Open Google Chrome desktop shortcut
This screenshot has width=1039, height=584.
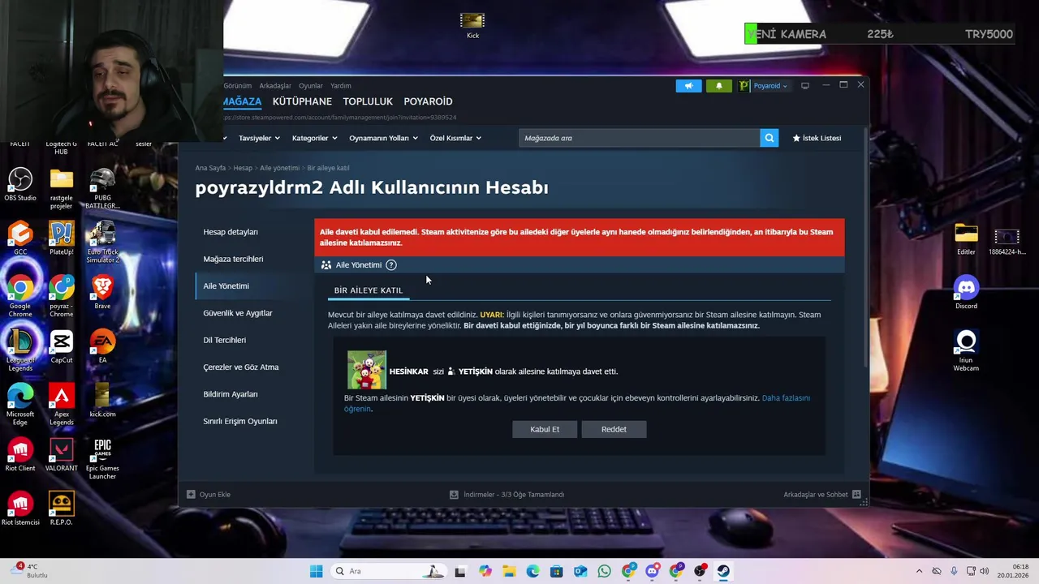point(20,296)
